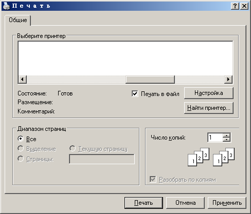This screenshot has height=214, width=251.
Task: Select the Текущую страницу radio option
Action: point(73,148)
